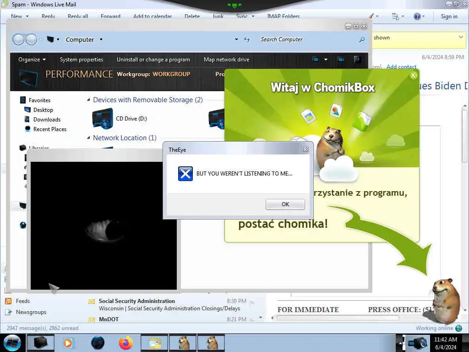The width and height of the screenshot is (469, 352).
Task: Change the view icon in Explorer toolbar
Action: (x=316, y=60)
